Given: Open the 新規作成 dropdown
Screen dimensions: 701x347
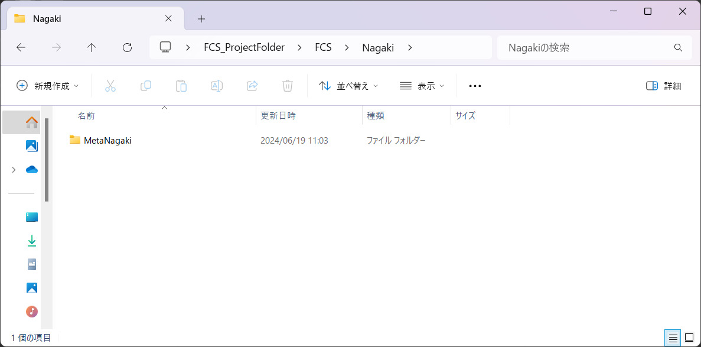Looking at the screenshot, I should click(x=47, y=86).
